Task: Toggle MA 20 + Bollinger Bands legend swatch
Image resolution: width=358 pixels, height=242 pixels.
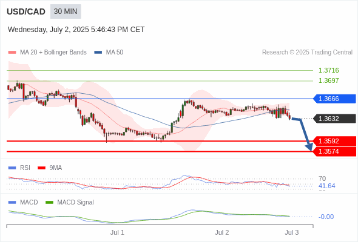Action: [x=12, y=53]
